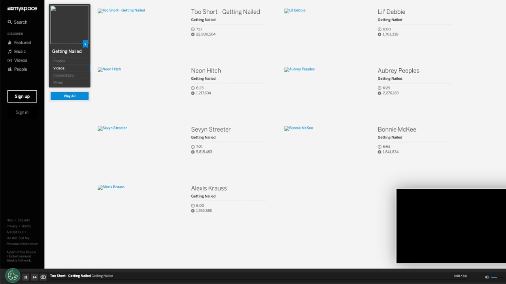Open the Site Info footer link
506x284 pixels.
point(24,220)
